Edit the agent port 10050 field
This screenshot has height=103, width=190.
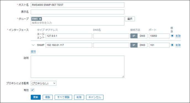pyautogui.click(x=159, y=36)
